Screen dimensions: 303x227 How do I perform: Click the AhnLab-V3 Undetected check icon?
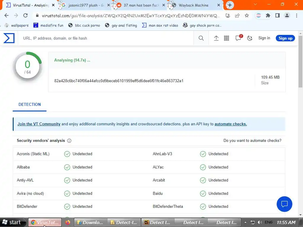[x=203, y=154]
